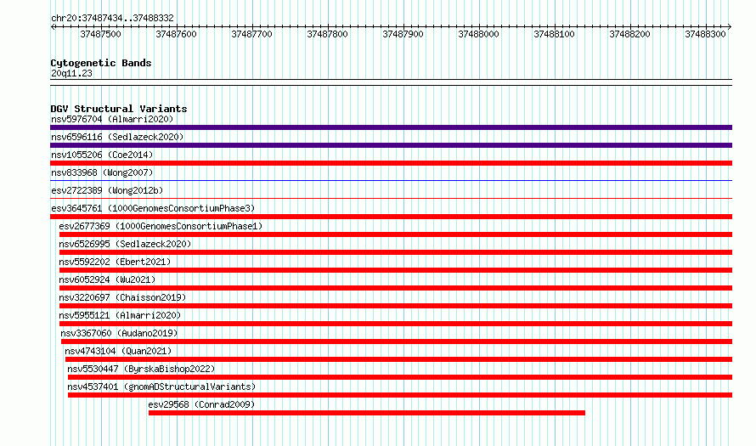Click ruler position 37487600
Screen dimensions: 756x446
coord(177,34)
